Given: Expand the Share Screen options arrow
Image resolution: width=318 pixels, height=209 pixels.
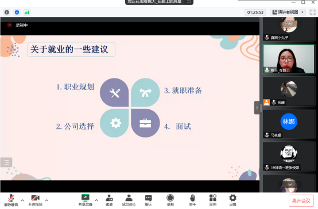Looking at the screenshot, I should point(96,200).
